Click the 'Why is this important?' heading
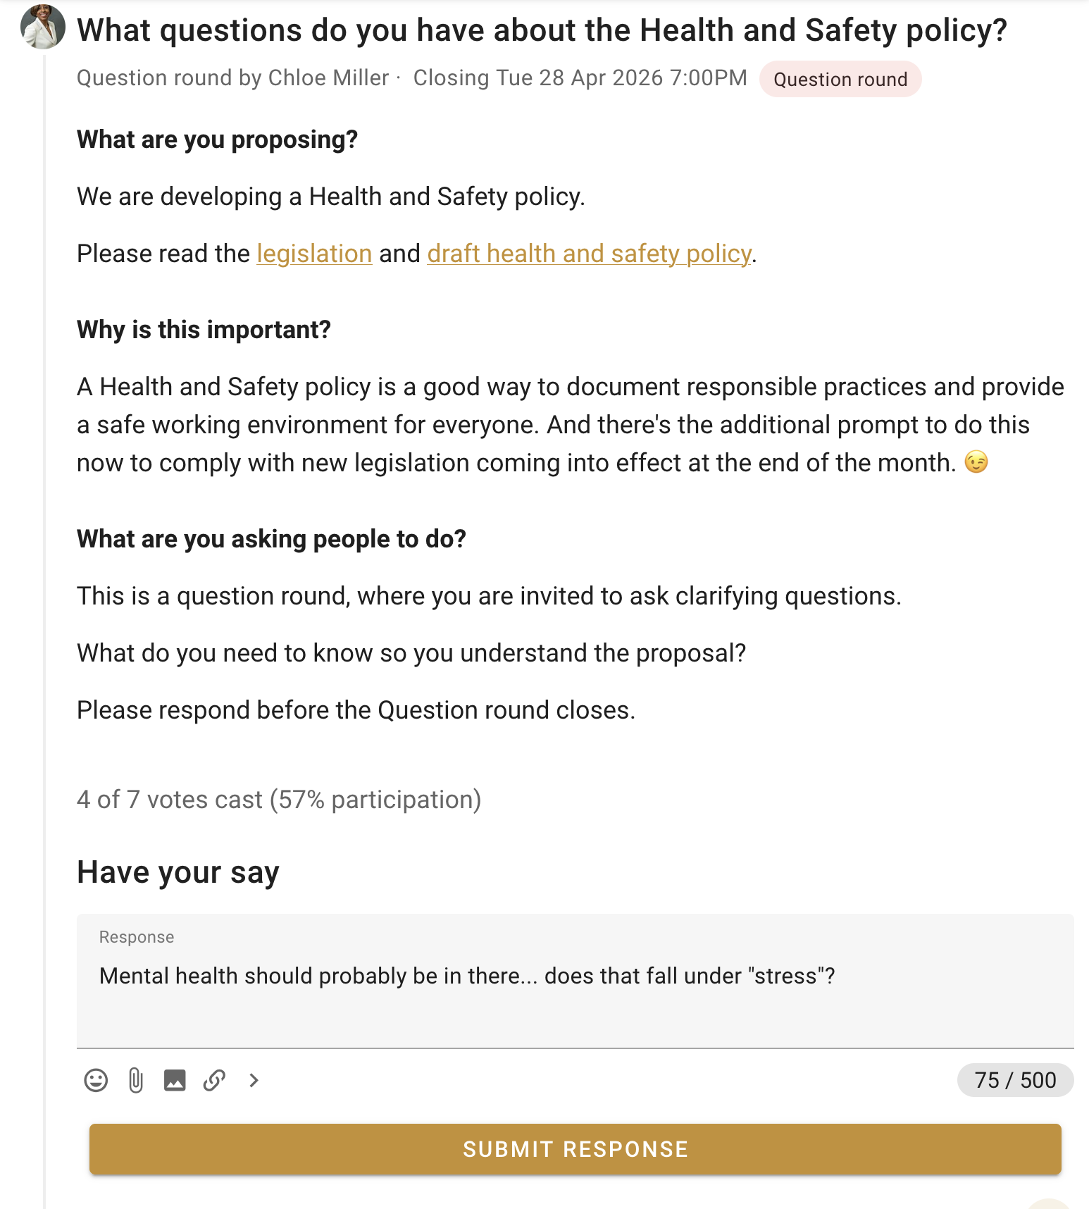 point(204,330)
